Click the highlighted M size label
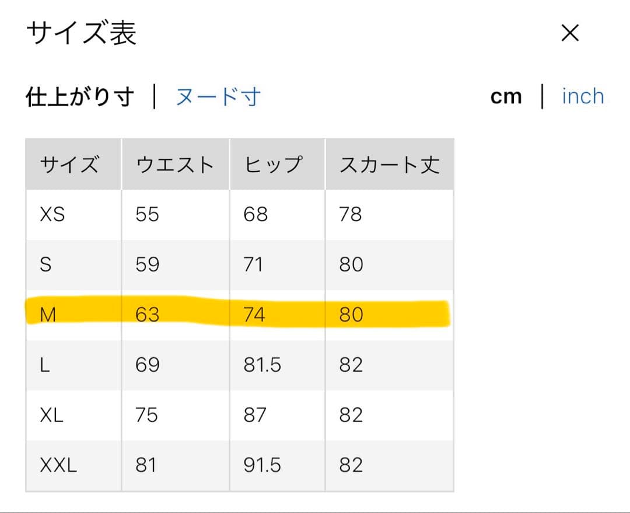Screen dimensions: 630x513 [x=48, y=315]
